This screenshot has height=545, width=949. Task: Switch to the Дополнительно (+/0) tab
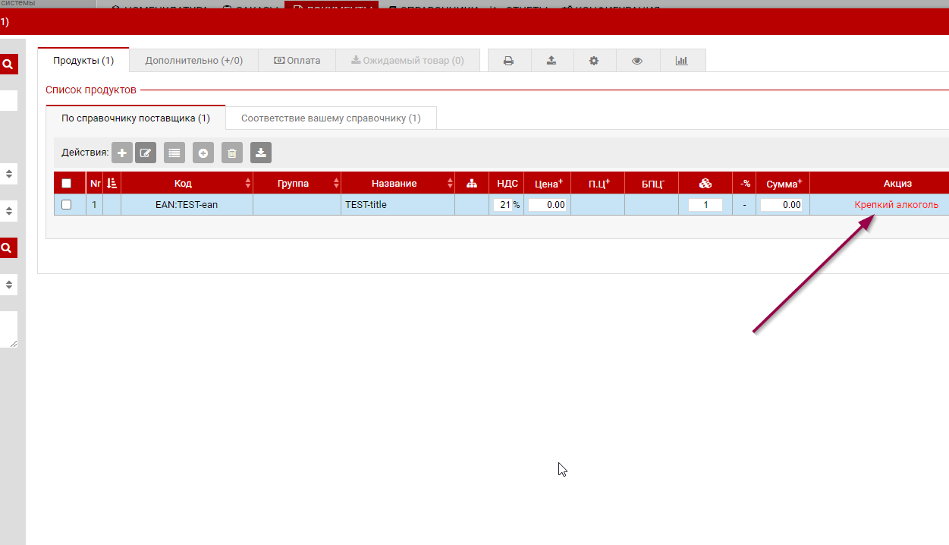pyautogui.click(x=193, y=61)
